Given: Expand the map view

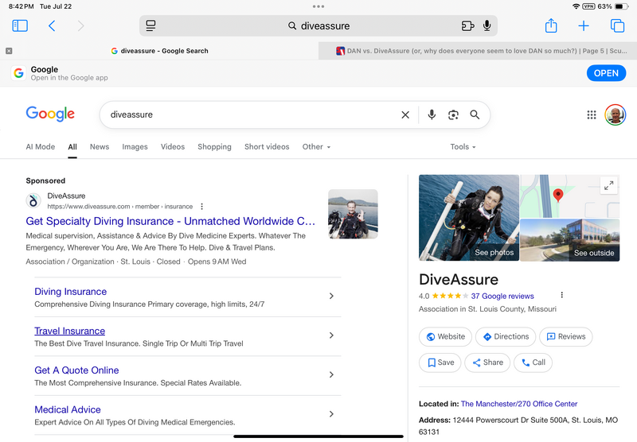Looking at the screenshot, I should coord(608,185).
